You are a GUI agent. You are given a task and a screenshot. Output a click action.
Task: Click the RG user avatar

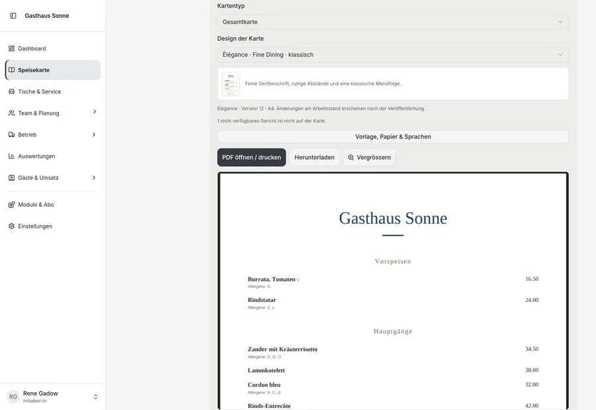13,397
